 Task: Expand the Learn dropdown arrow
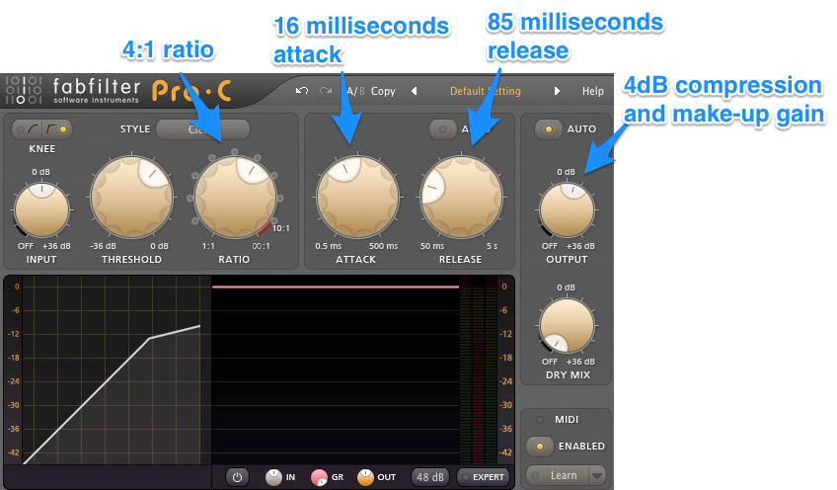tap(597, 475)
